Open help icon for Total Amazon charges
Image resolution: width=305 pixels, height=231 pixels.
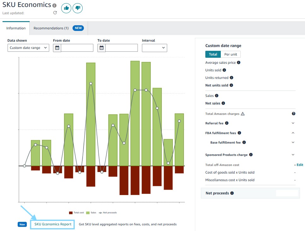[x=293, y=114]
